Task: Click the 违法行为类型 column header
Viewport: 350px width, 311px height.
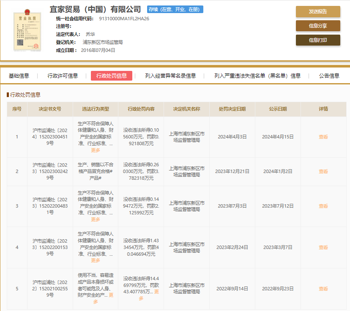Action: 96,109
